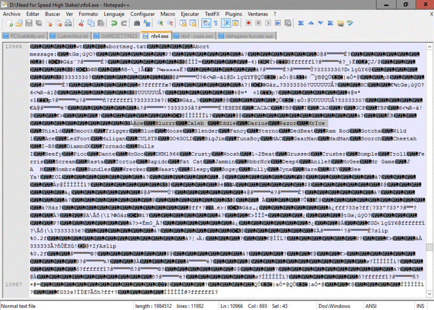This screenshot has height=310, width=434.
Task: Click line number 10967 in margin
Action: point(14,284)
